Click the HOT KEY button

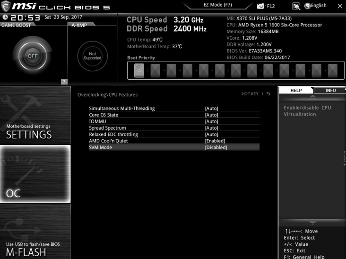click(250, 94)
